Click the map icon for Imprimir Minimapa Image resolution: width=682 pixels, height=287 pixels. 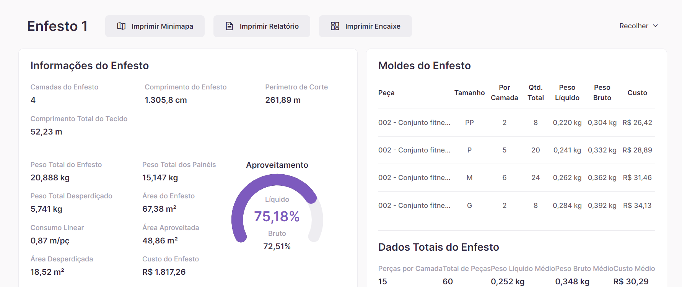point(121,26)
